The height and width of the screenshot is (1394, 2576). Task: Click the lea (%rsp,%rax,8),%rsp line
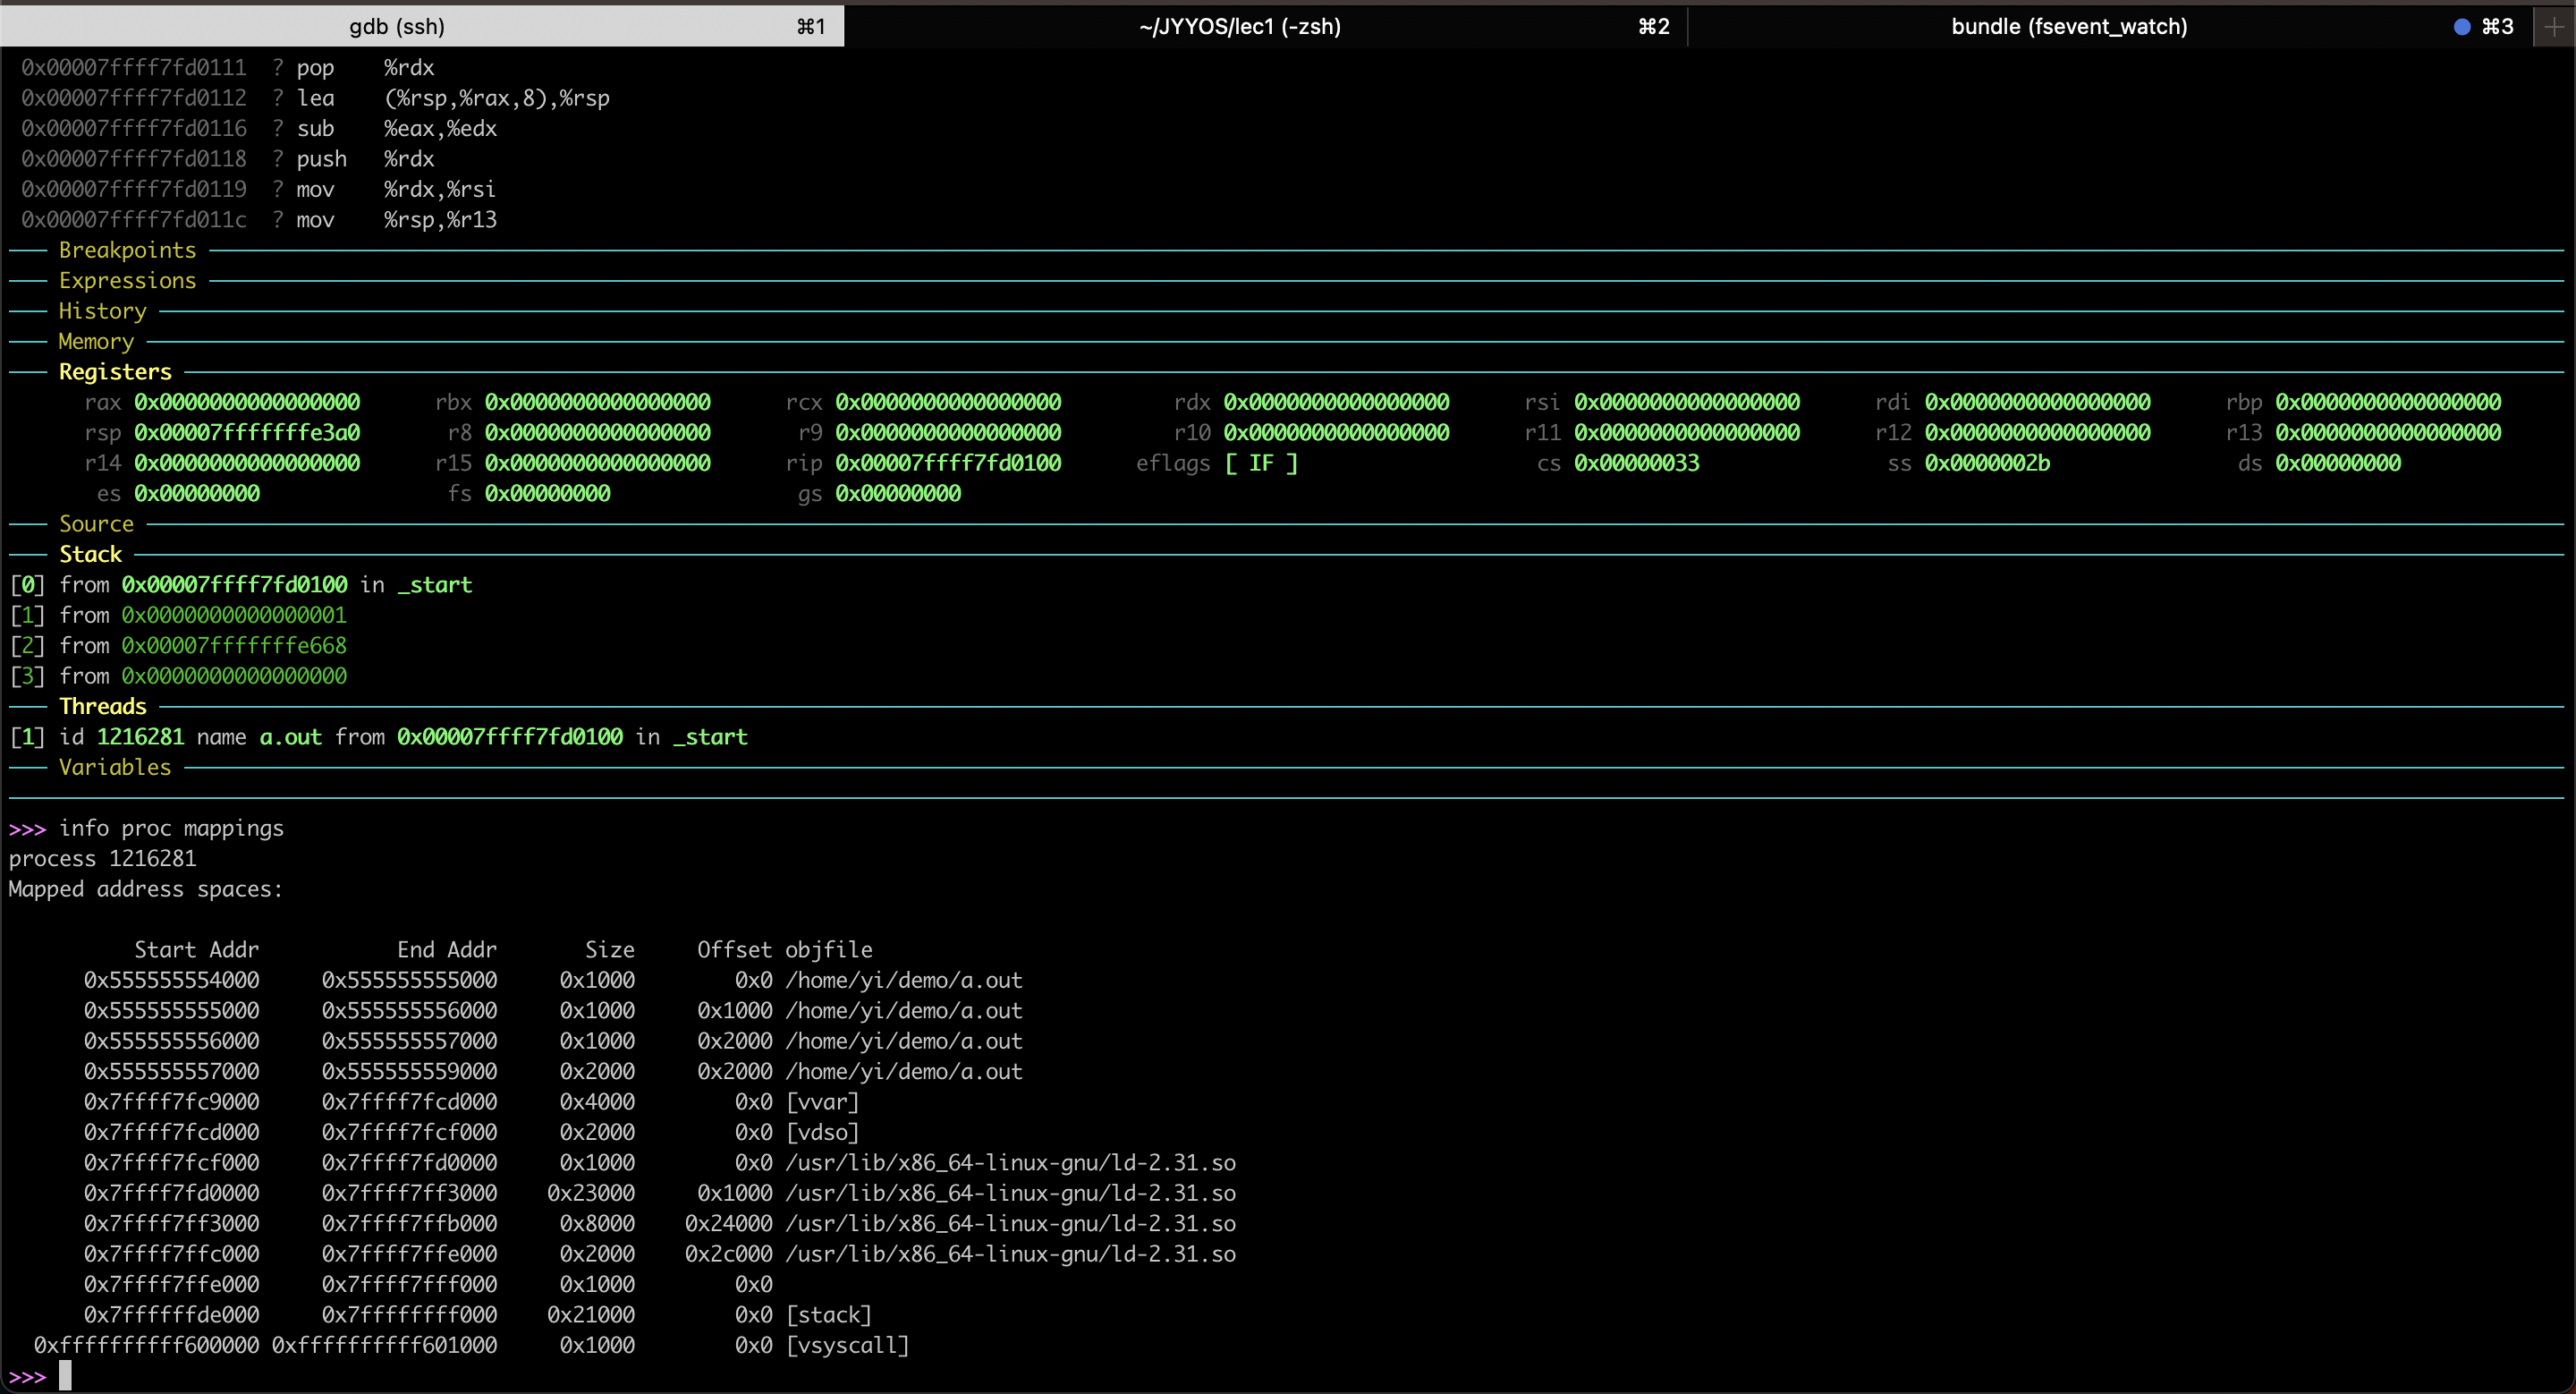(x=315, y=98)
